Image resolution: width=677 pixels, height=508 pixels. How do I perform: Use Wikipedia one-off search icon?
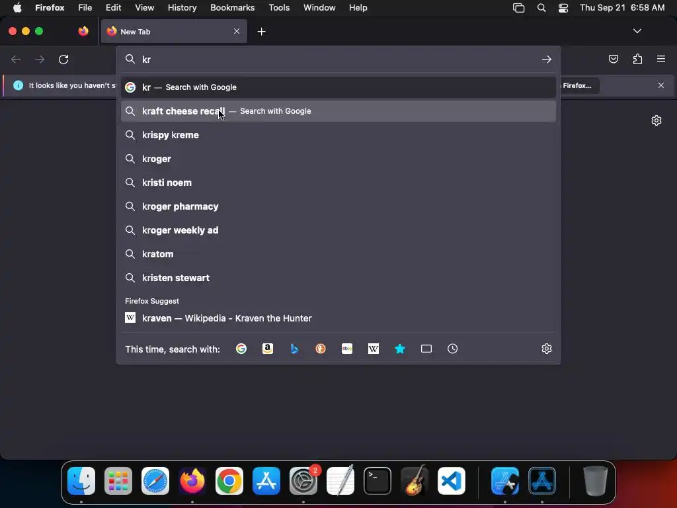tap(374, 349)
